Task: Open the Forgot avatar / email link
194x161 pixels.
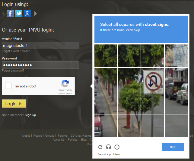Action: point(16,51)
